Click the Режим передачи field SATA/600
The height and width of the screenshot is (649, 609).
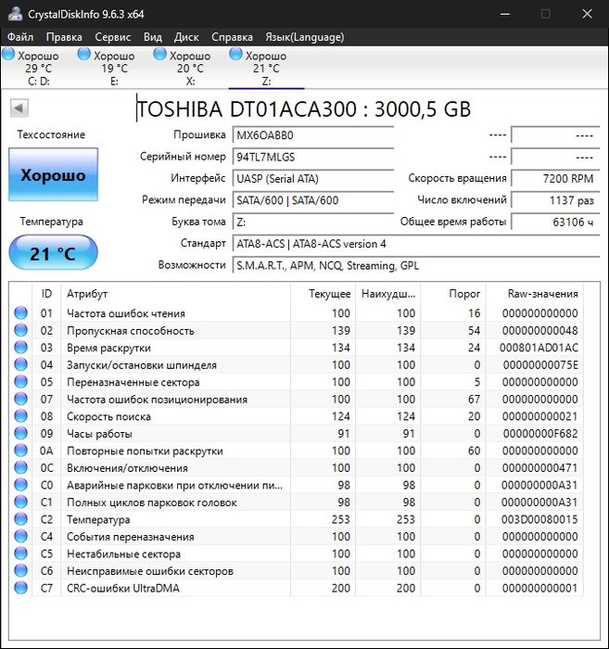(x=313, y=200)
